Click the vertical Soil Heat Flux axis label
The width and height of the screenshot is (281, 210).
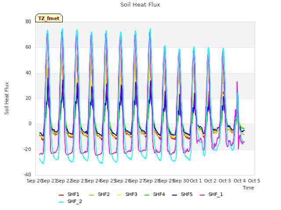(x=7, y=98)
